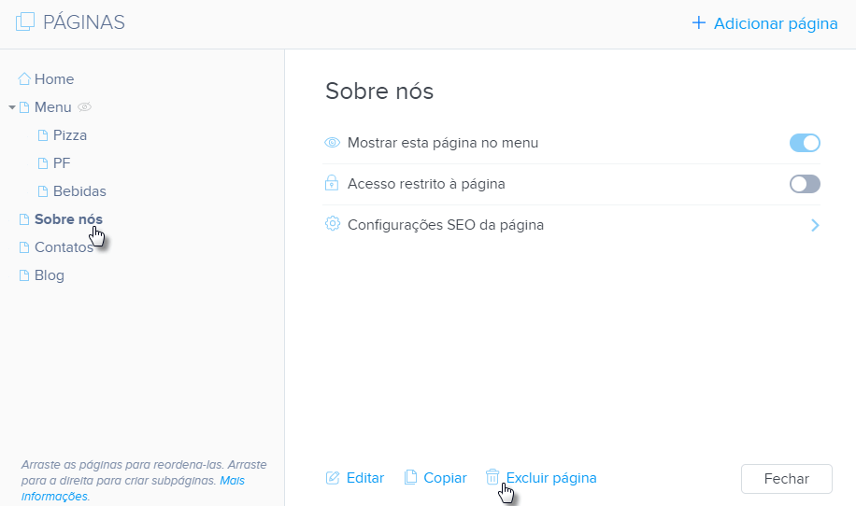
Task: Select the Bebidas subpage under Menu
Action: [x=79, y=191]
